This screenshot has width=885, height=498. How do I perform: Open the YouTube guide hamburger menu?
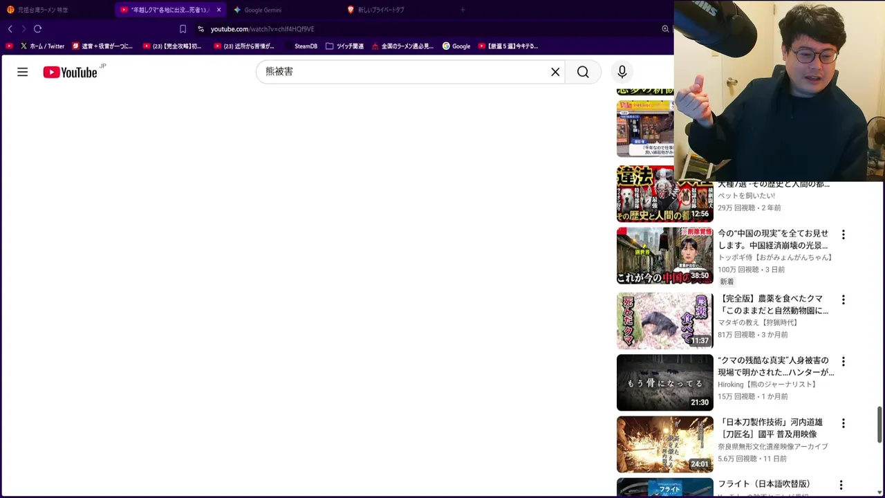23,72
